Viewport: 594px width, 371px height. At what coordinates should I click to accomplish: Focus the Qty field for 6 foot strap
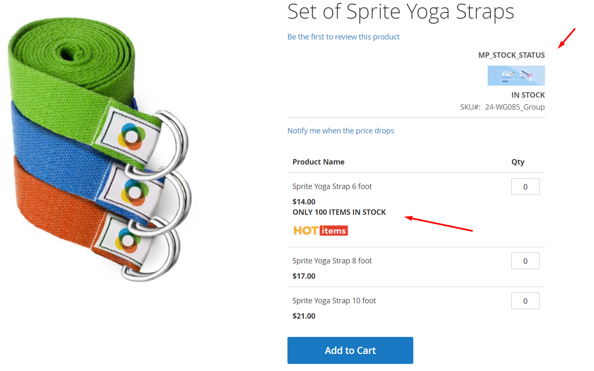click(x=525, y=187)
